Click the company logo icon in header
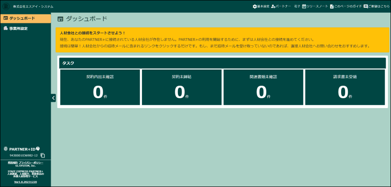391x187 pixels. point(6,6)
